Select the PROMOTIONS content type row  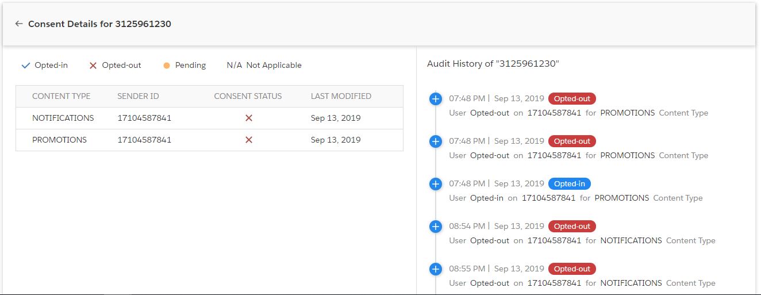(x=209, y=140)
